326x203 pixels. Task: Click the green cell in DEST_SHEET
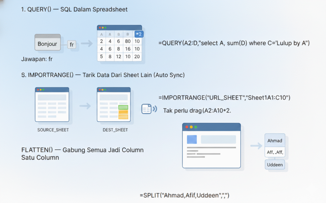[123, 107]
